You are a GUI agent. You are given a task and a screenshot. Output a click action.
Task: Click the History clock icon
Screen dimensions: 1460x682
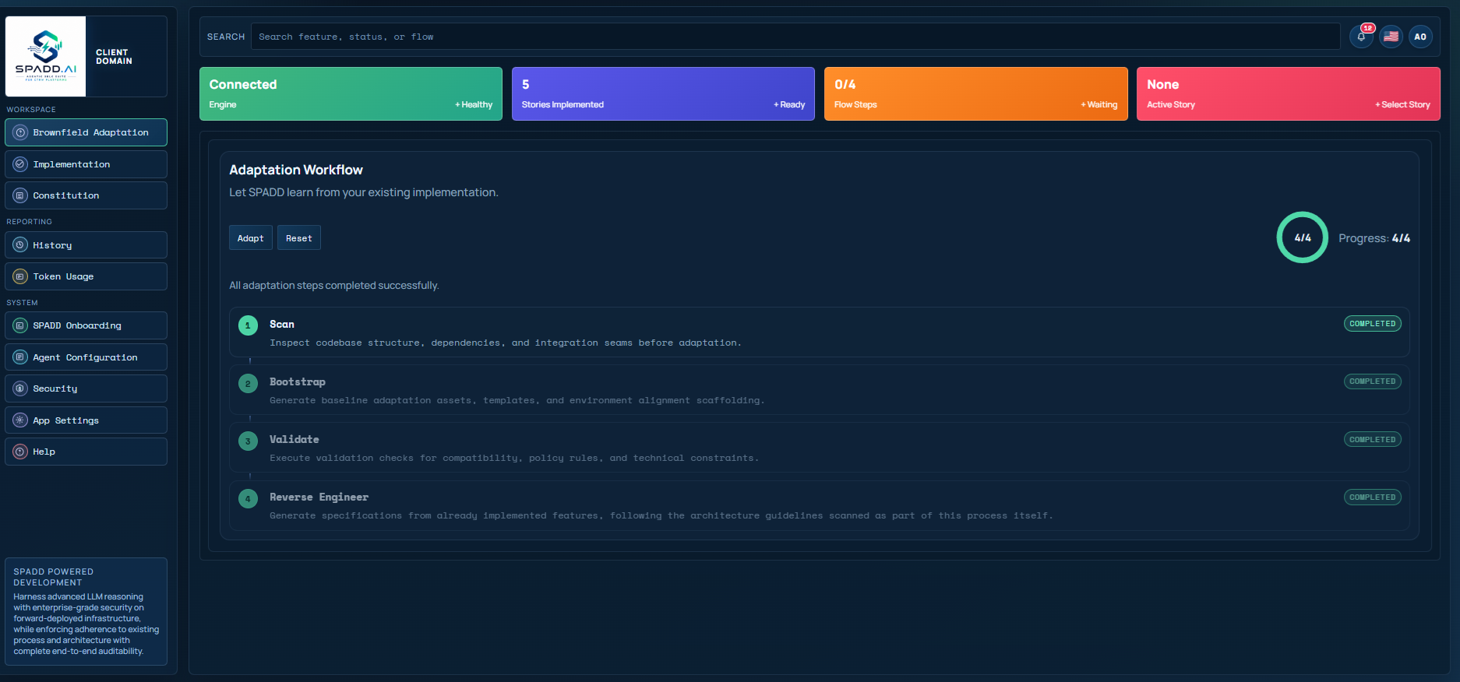coord(20,245)
